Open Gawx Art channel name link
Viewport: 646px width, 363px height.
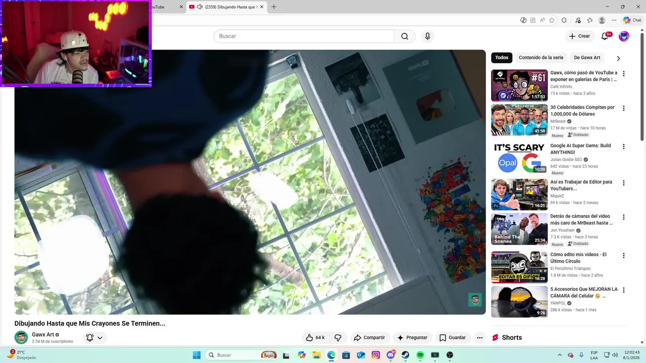pyautogui.click(x=43, y=335)
